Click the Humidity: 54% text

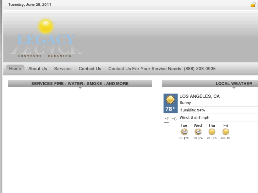[192, 110]
